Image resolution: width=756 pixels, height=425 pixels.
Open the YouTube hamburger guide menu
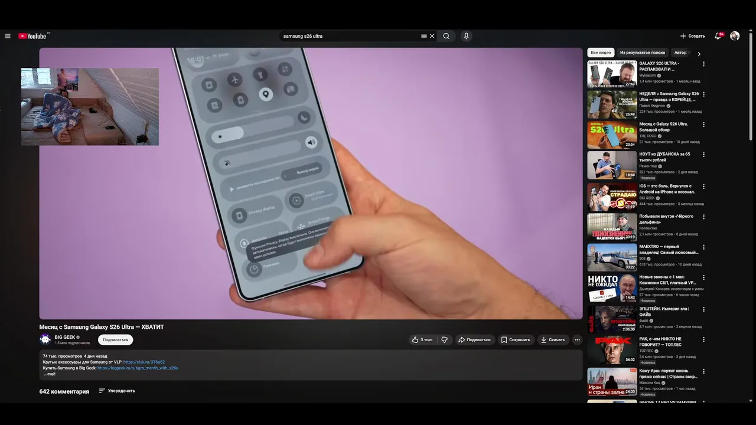(x=8, y=36)
